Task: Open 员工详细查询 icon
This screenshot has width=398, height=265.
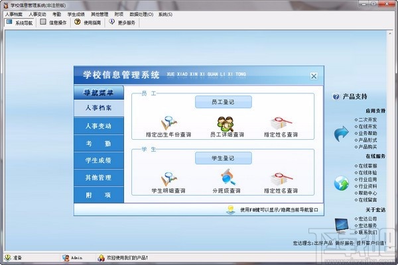Action: tap(226, 123)
